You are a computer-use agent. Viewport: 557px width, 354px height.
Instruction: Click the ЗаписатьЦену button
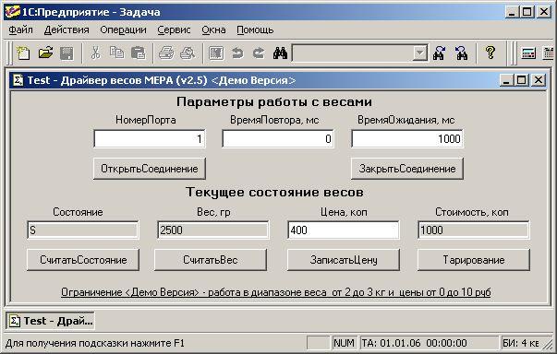(x=344, y=260)
